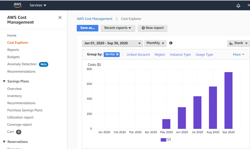Screen dimensions: 250x149
Task: Open Budgets in the sidebar
Action: [x=13, y=57]
